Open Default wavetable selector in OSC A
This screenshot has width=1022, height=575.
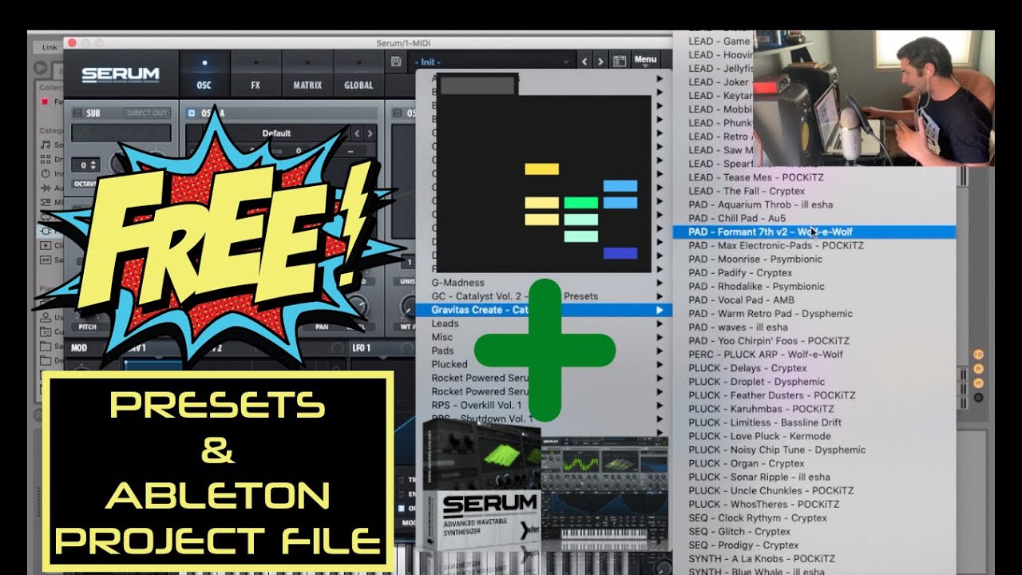[276, 133]
